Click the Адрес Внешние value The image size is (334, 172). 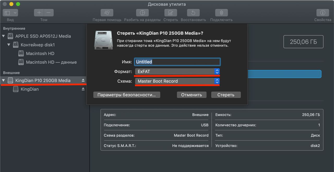coord(200,115)
